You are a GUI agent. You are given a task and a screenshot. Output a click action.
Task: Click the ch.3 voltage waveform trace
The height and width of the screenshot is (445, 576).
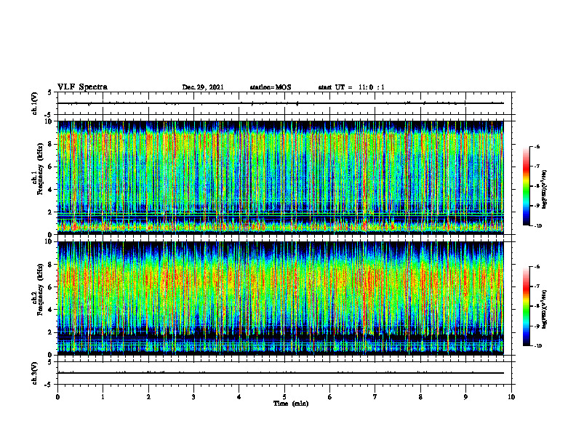280,373
